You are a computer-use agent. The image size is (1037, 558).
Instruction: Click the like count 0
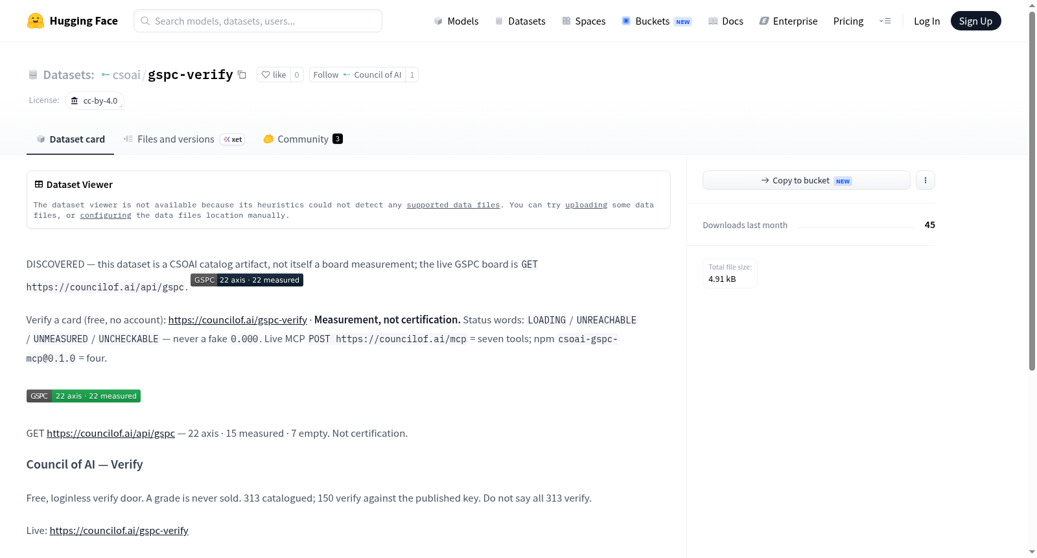297,75
